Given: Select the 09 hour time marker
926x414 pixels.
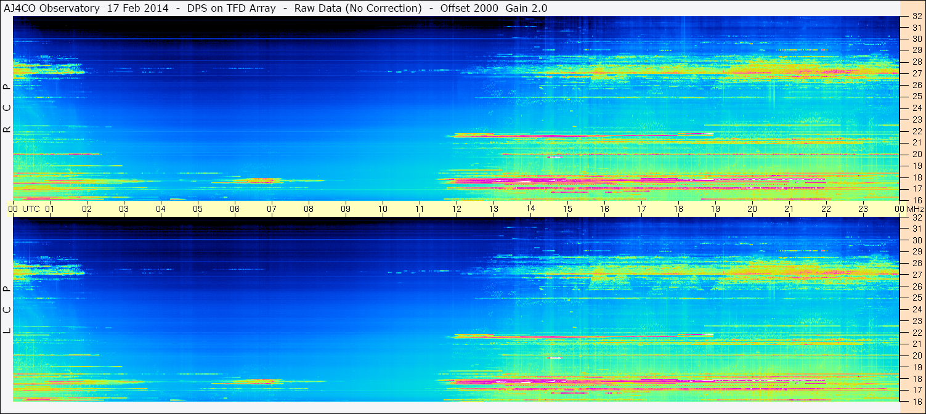Looking at the screenshot, I should coord(346,209).
